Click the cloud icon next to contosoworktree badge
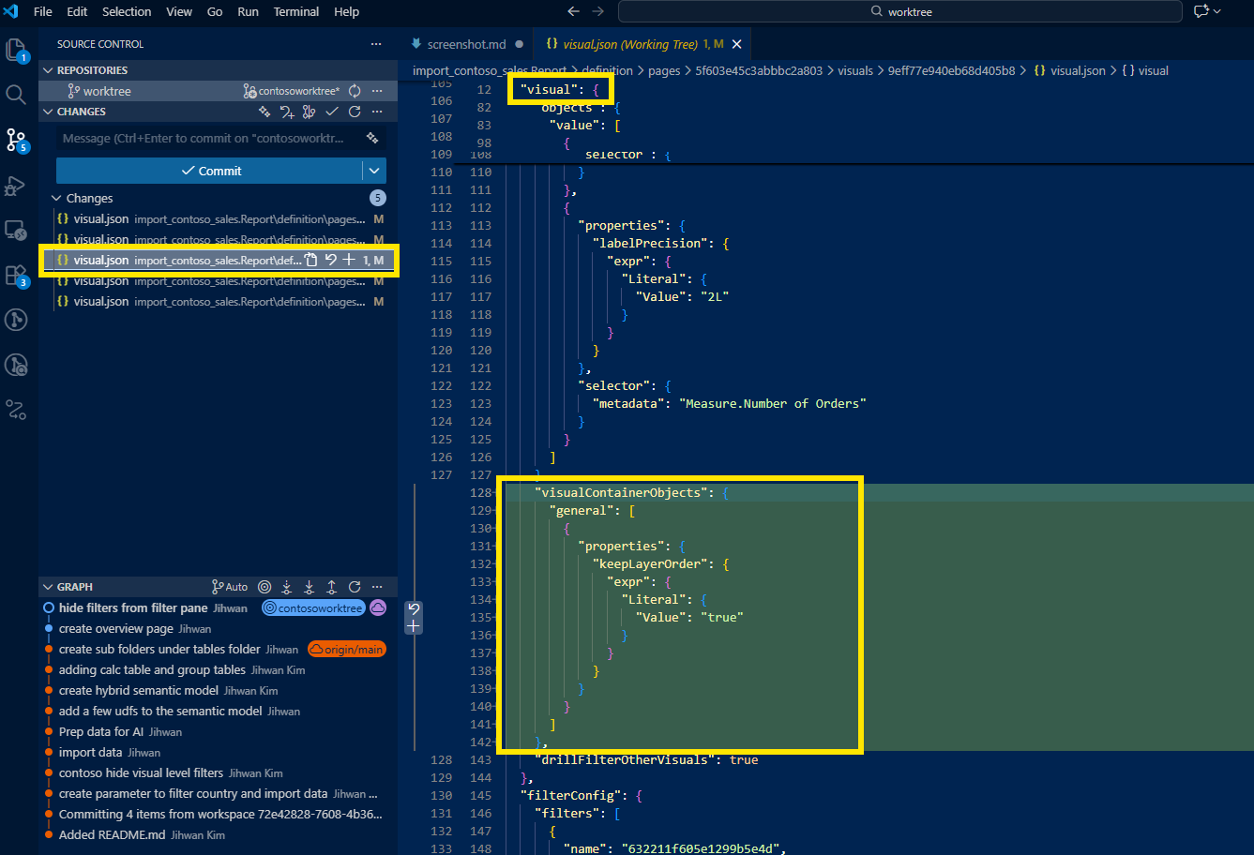 [x=378, y=607]
